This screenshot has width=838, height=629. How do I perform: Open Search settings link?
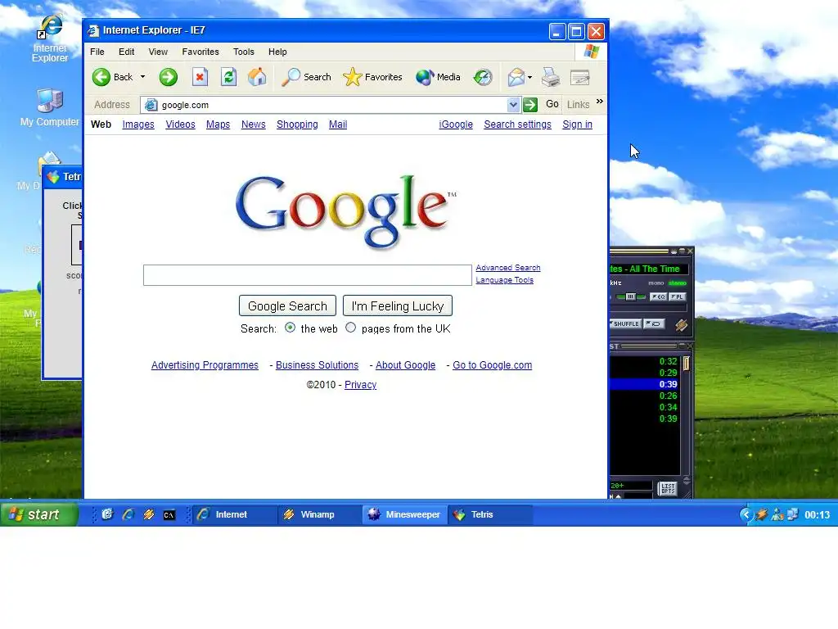pyautogui.click(x=517, y=124)
